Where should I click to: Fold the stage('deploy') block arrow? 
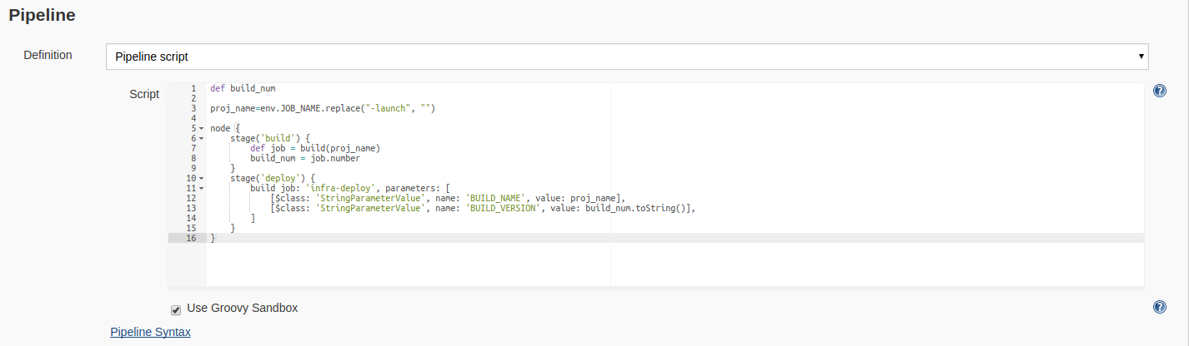[202, 179]
